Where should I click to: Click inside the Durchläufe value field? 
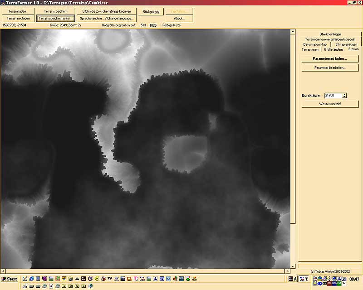(x=333, y=96)
